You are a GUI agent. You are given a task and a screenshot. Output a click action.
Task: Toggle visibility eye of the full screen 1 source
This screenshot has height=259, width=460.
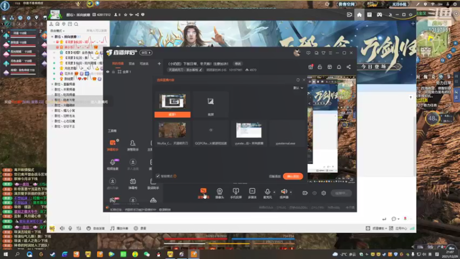click(x=108, y=71)
